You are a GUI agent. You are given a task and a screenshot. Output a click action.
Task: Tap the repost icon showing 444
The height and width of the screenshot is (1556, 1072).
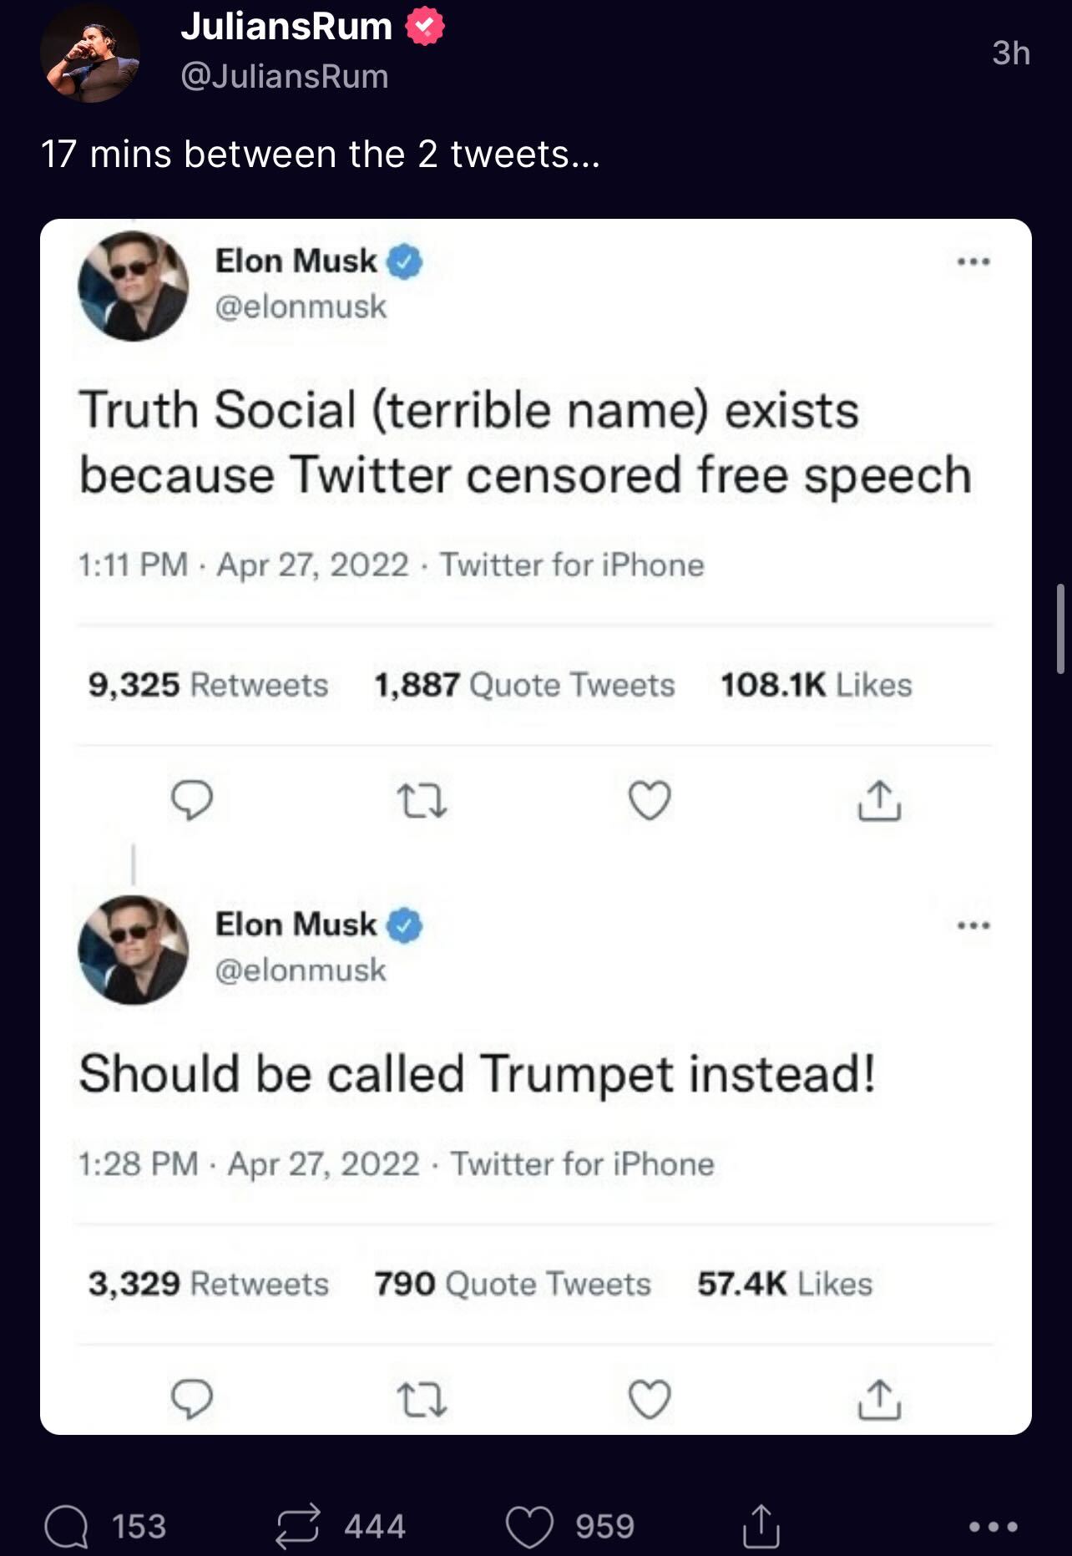click(298, 1525)
